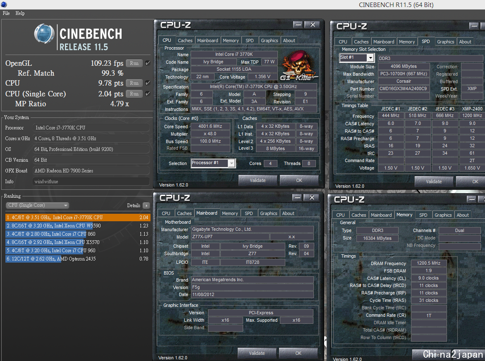Click Core Speed value 4801.6 MHz
Viewport: 485px width, 361px height.
pyautogui.click(x=210, y=126)
